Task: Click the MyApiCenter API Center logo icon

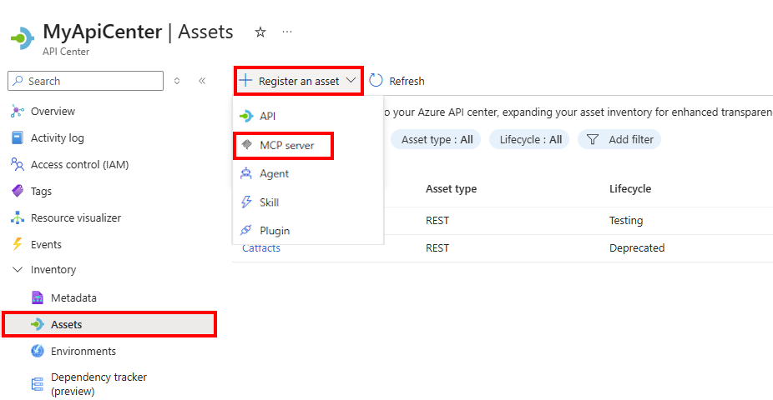Action: click(x=23, y=37)
